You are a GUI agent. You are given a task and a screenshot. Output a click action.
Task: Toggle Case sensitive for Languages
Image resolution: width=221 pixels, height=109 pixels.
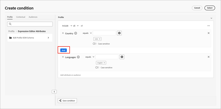[x=97, y=68]
